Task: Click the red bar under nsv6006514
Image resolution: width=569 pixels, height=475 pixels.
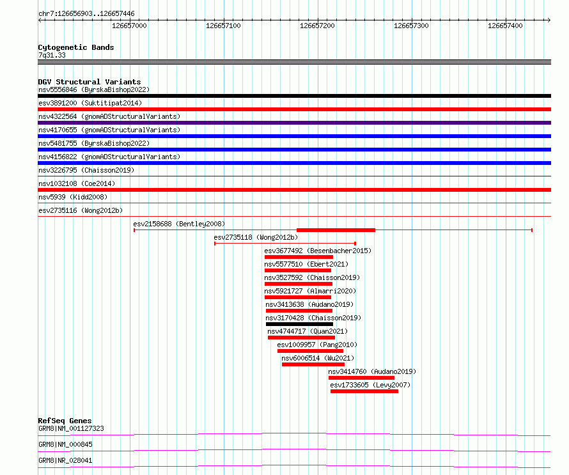Action: (x=313, y=364)
